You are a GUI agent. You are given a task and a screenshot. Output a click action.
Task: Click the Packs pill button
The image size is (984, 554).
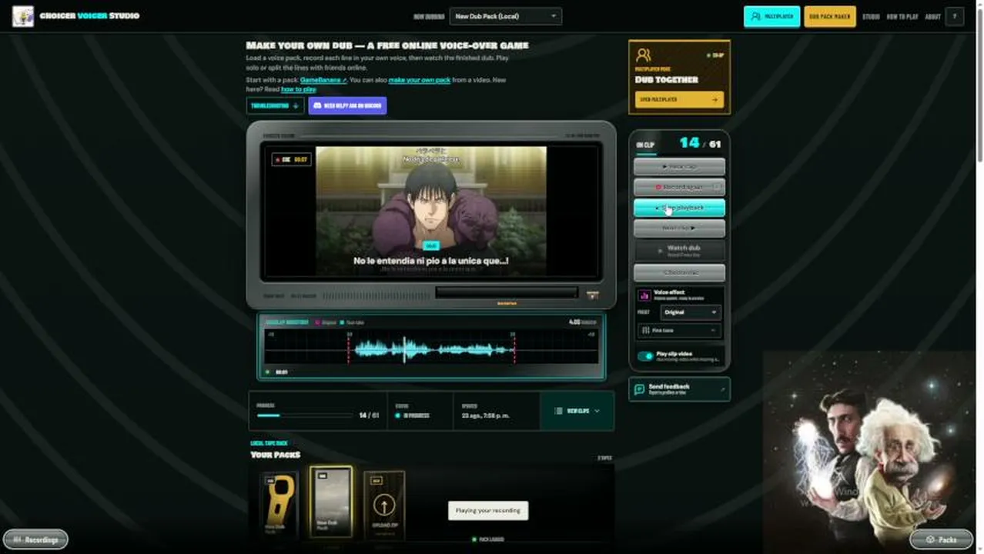point(941,539)
